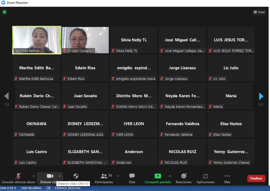This screenshot has height=191, width=270.
Task: Stop the camera with Detener video
Action: pos(50,176)
